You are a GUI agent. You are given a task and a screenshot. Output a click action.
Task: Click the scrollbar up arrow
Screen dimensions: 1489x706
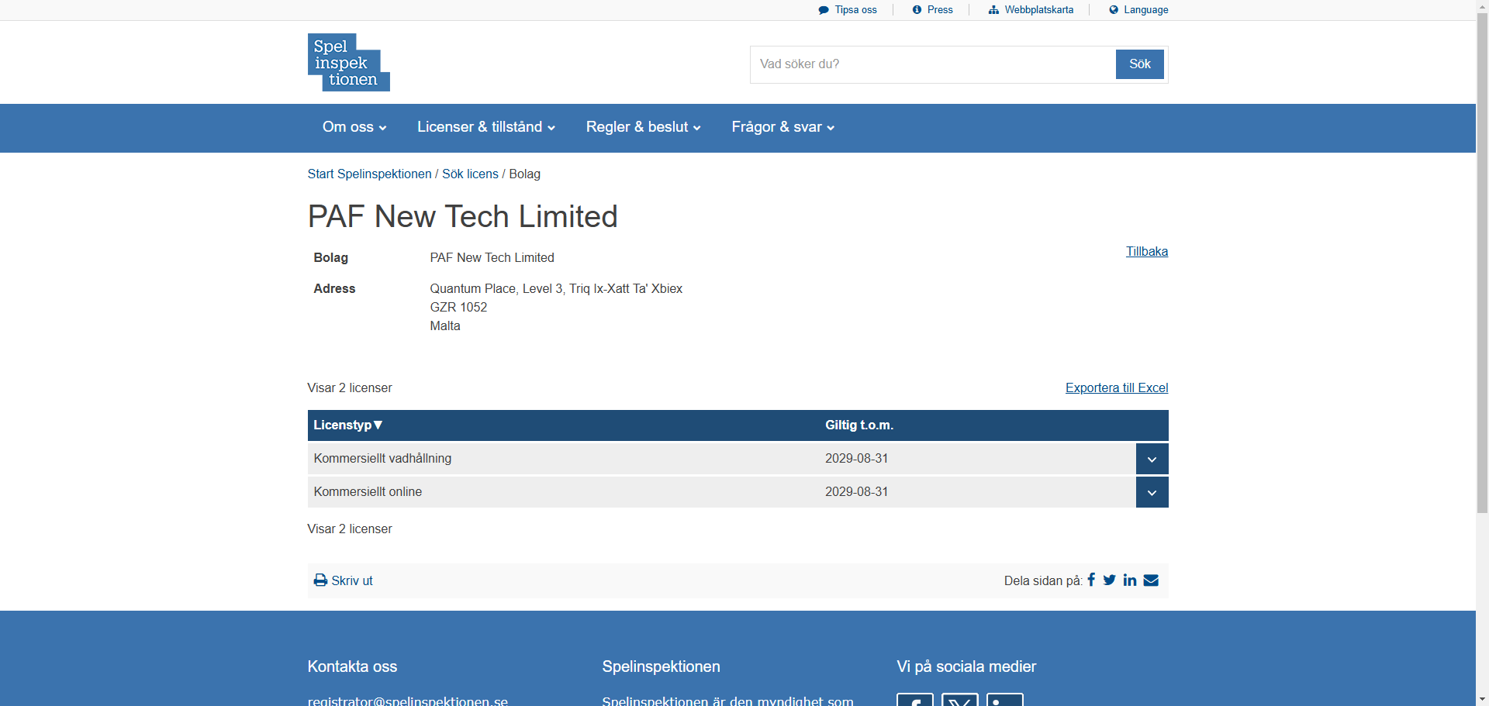1482,6
